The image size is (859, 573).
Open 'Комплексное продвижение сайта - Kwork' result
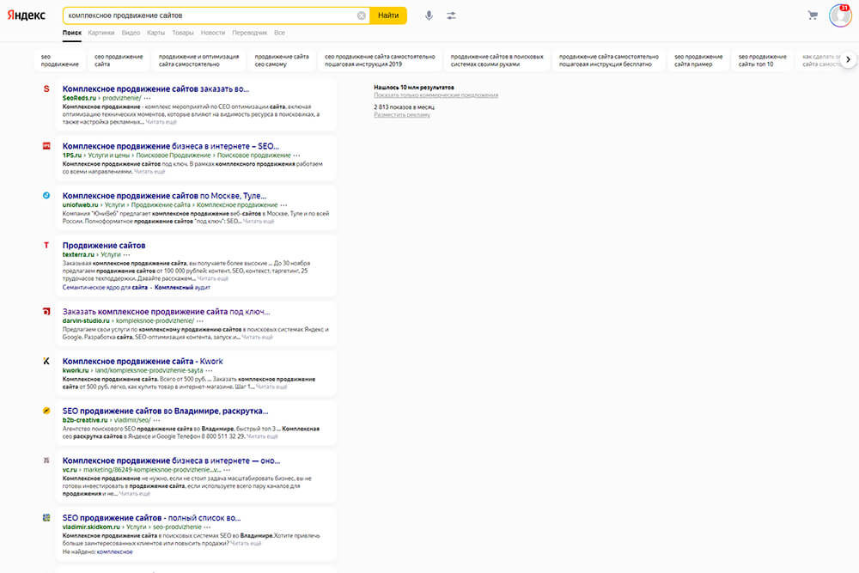pyautogui.click(x=143, y=361)
